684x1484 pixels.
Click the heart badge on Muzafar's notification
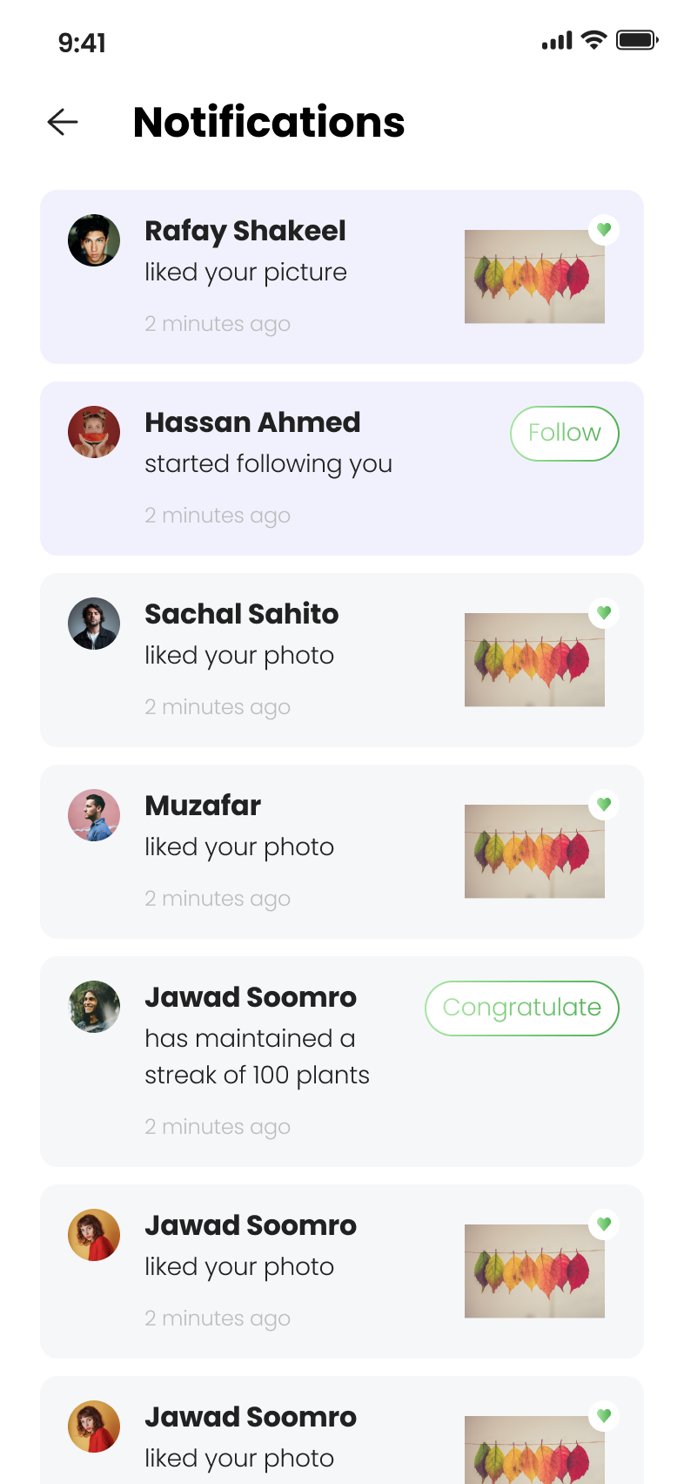604,805
